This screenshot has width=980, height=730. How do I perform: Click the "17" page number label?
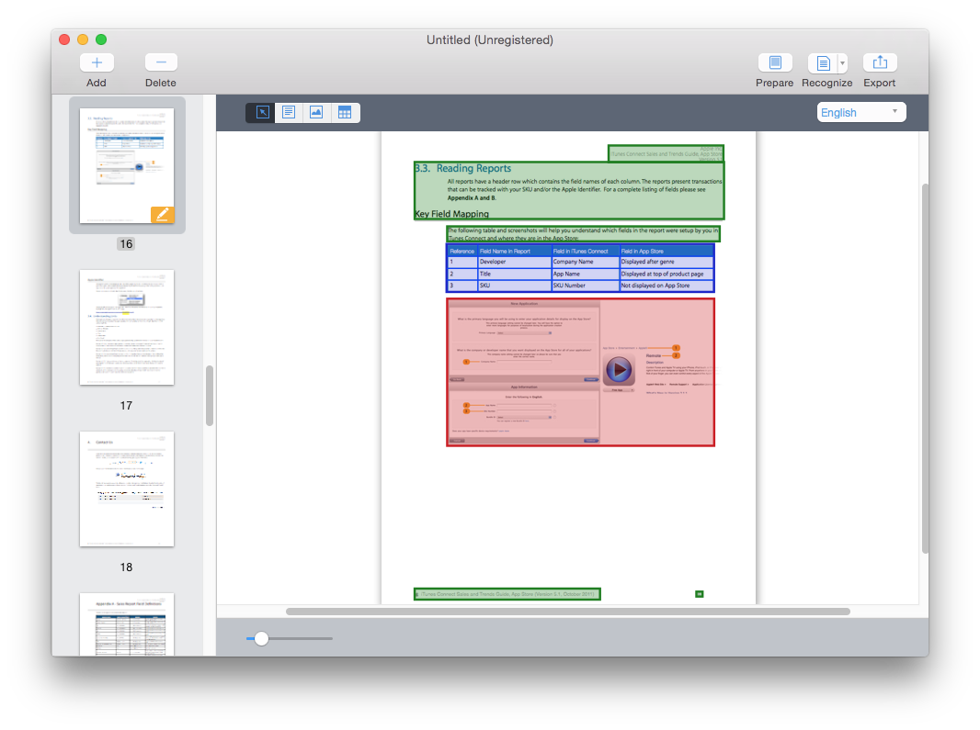126,406
